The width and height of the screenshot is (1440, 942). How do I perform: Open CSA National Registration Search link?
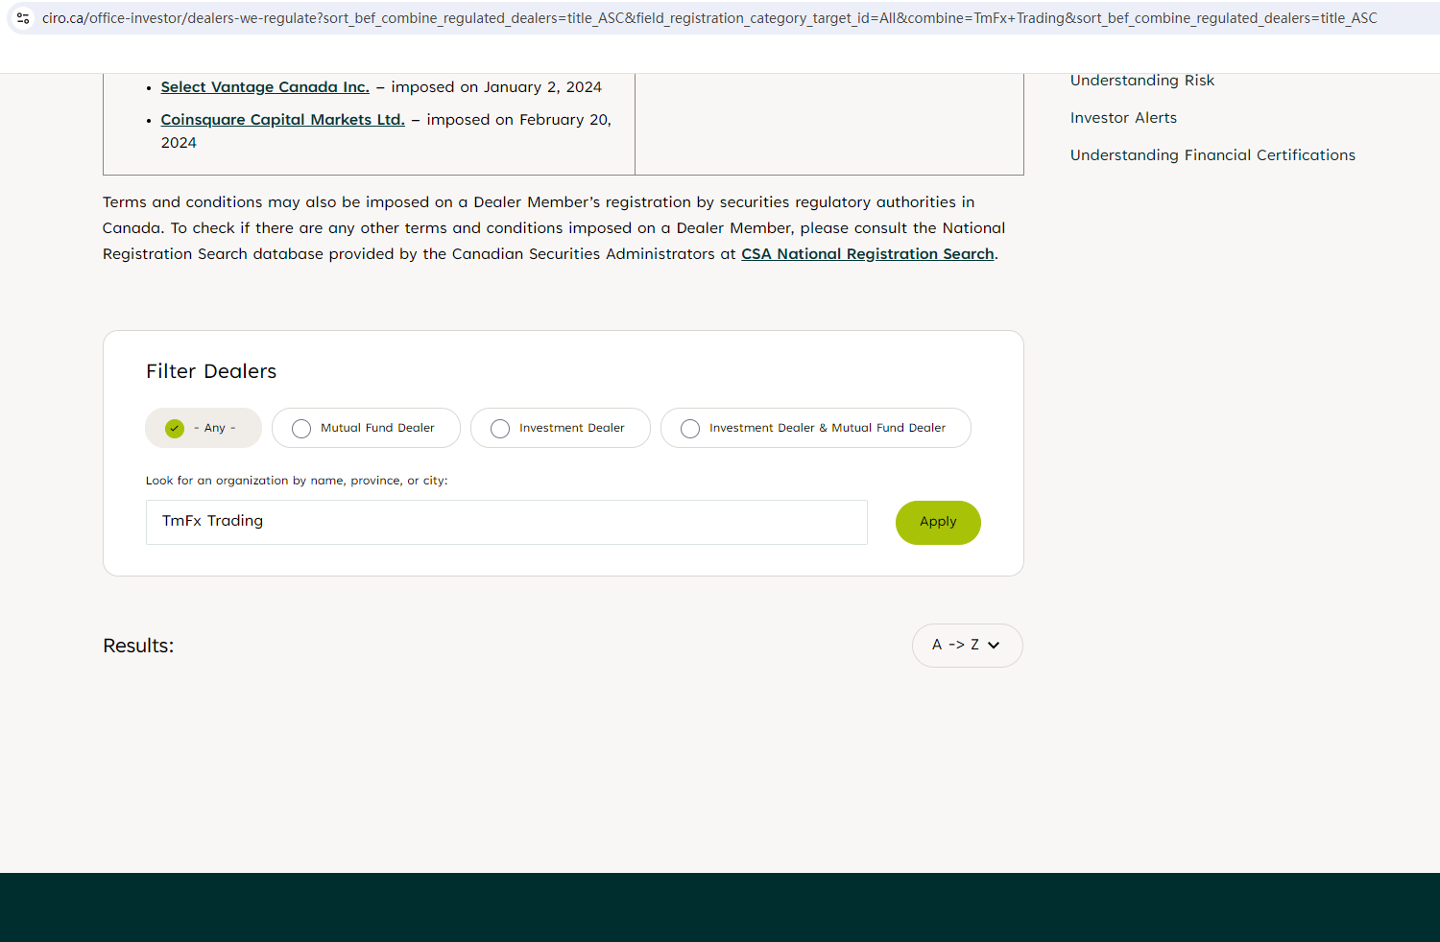(x=868, y=254)
